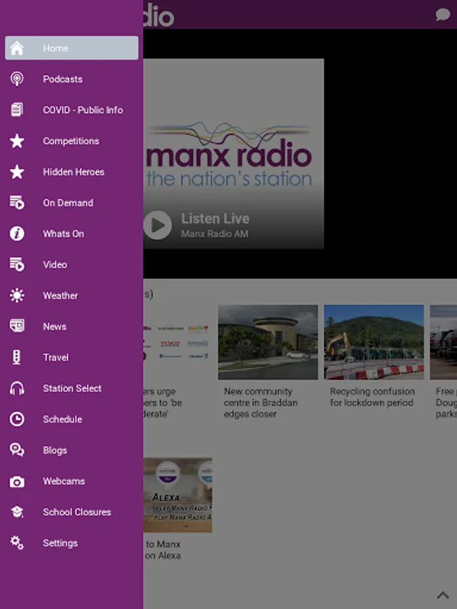The width and height of the screenshot is (457, 609).
Task: Click the Podcasts microphone icon
Action: click(17, 79)
